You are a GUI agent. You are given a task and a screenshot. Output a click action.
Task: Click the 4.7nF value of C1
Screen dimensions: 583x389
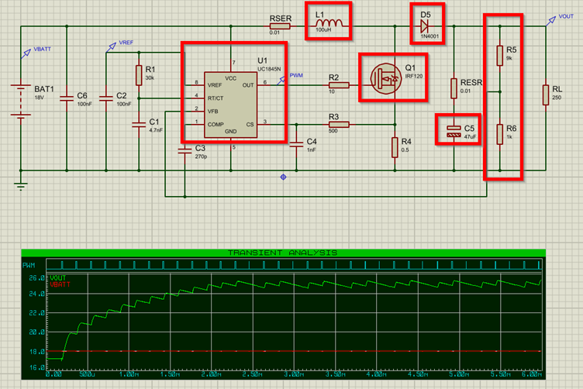click(x=156, y=130)
